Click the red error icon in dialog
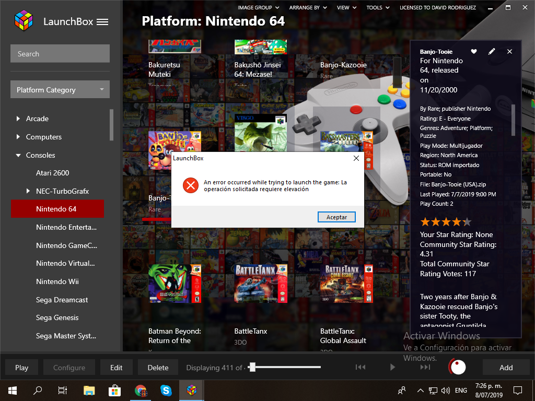The image size is (535, 401). (x=190, y=185)
